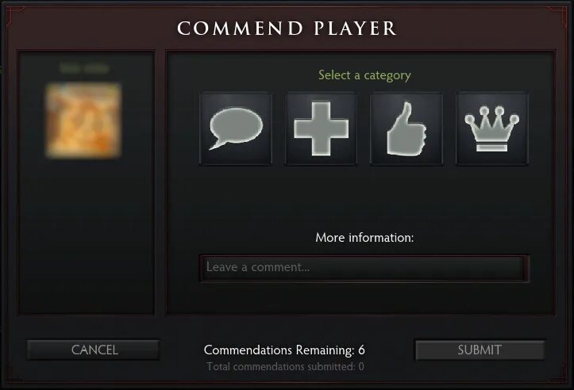The height and width of the screenshot is (390, 574).
Task: Click the bottom-left corner ornament
Action: tap(15, 375)
